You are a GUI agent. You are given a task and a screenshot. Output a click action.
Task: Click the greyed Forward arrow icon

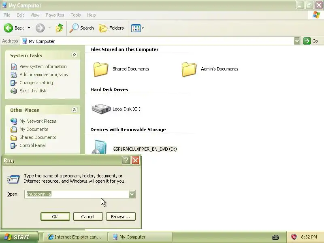click(x=40, y=28)
